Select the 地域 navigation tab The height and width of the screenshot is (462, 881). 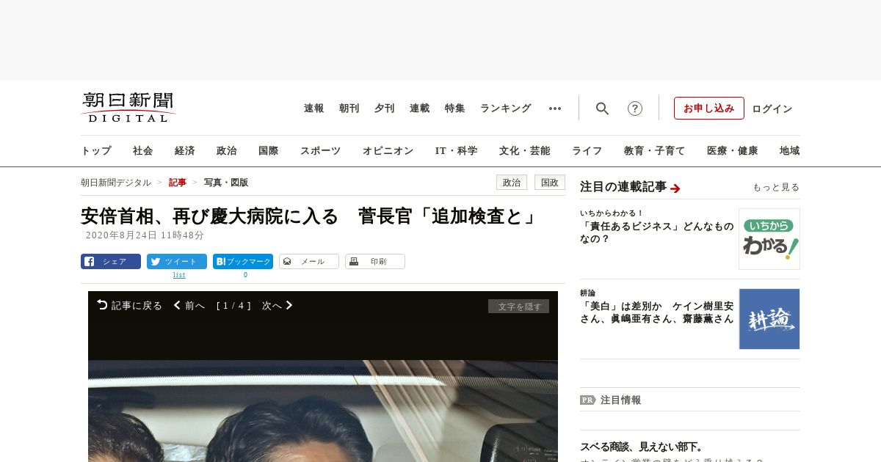click(x=789, y=150)
